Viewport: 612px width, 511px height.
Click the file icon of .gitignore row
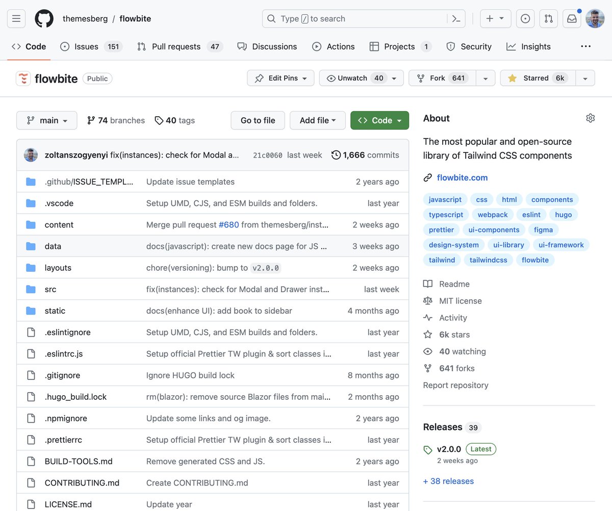[x=31, y=375]
